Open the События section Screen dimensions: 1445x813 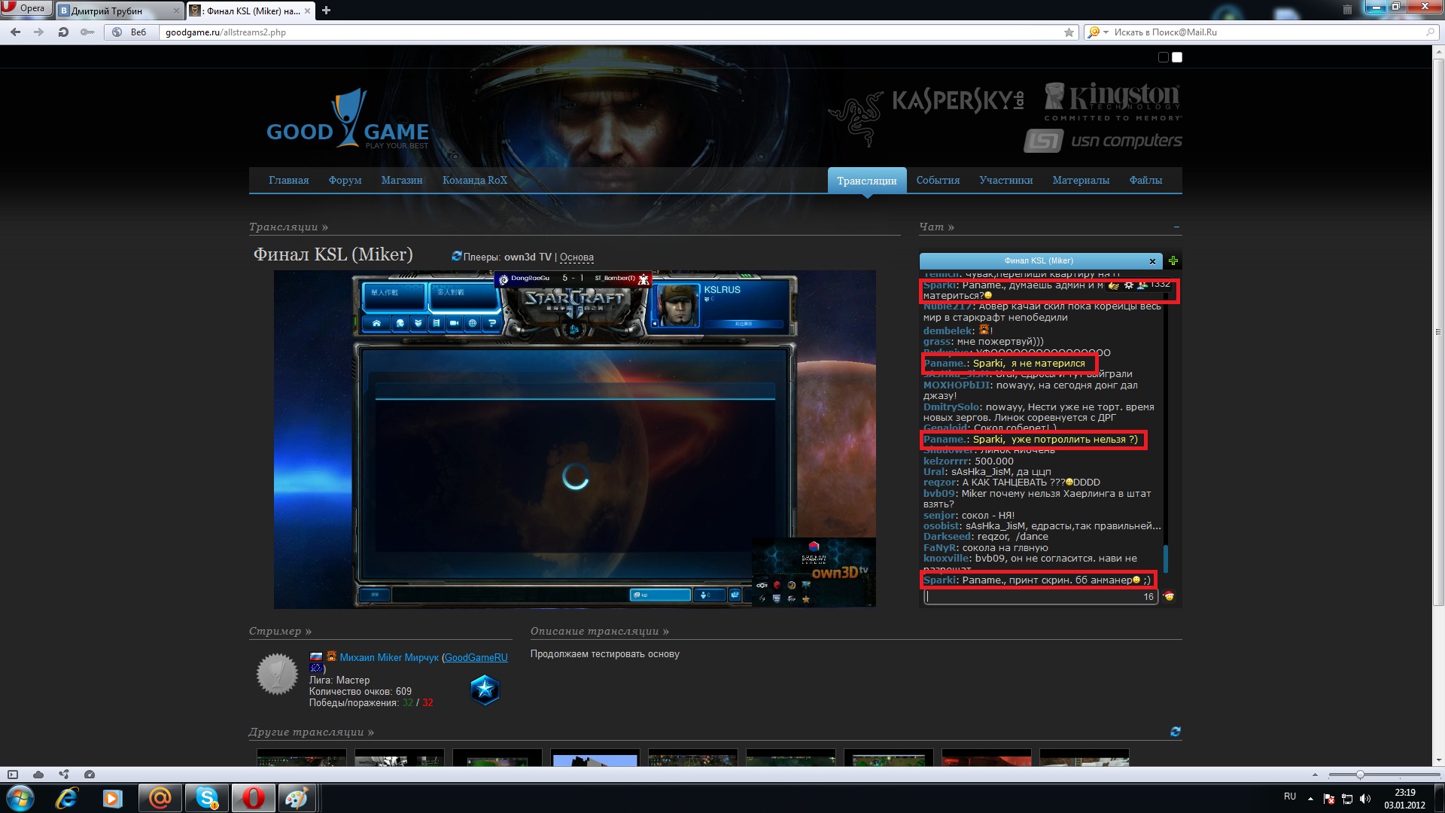938,181
